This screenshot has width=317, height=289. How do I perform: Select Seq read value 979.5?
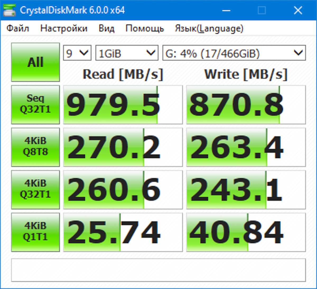tap(123, 105)
